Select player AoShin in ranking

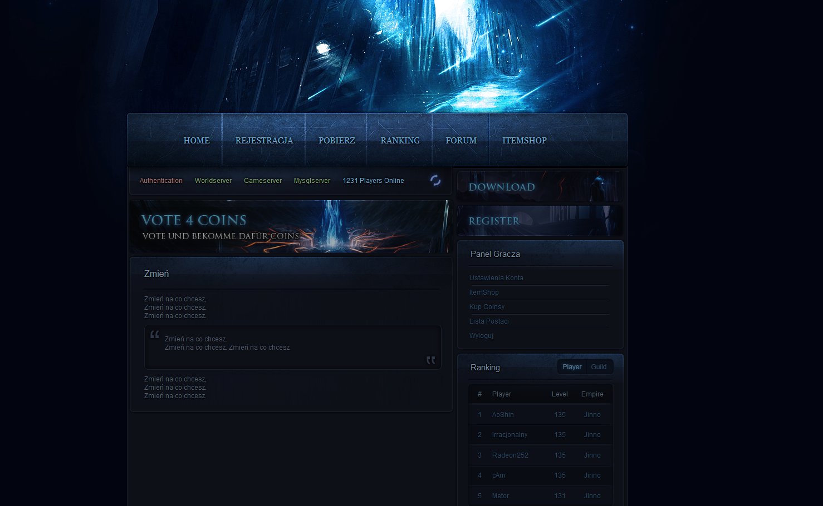coord(503,415)
